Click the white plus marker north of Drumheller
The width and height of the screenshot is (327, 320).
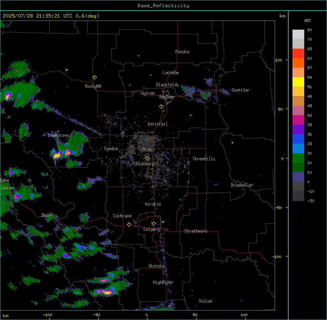pyautogui.click(x=232, y=143)
